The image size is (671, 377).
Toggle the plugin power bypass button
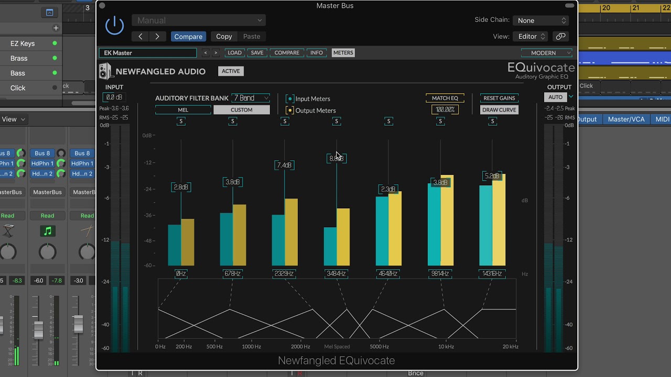click(x=114, y=26)
